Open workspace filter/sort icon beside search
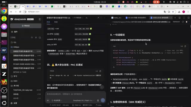 click(36, 37)
